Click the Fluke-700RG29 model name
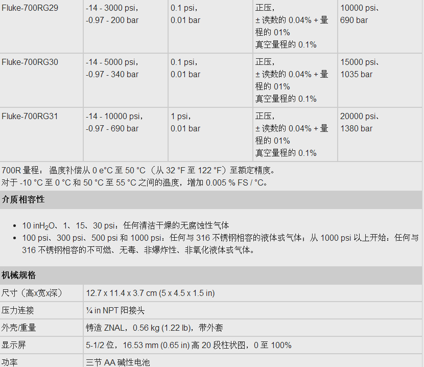 coord(30,8)
